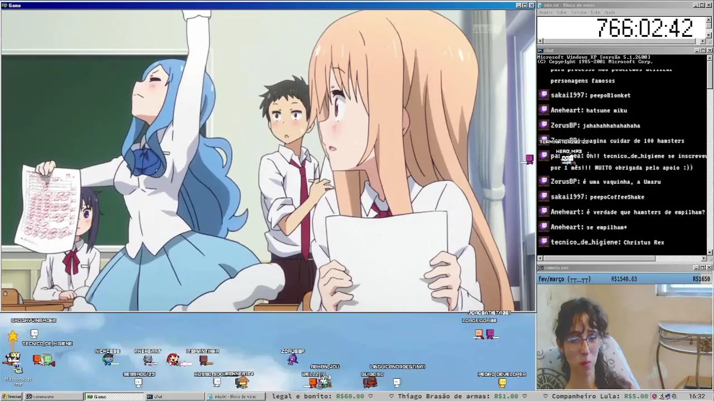Open the Editar menu in Bloco de notas
Viewport: 714px width, 401px height.
tap(562, 12)
